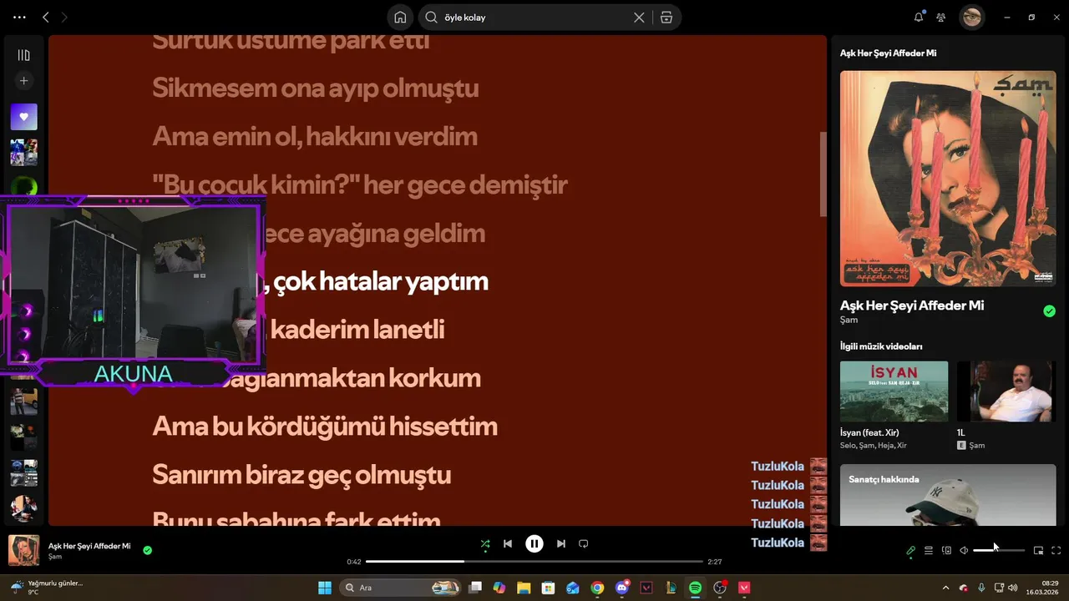
Task: Jump to lyric "Sanırım biraz geç olmuştu"
Action: point(301,475)
